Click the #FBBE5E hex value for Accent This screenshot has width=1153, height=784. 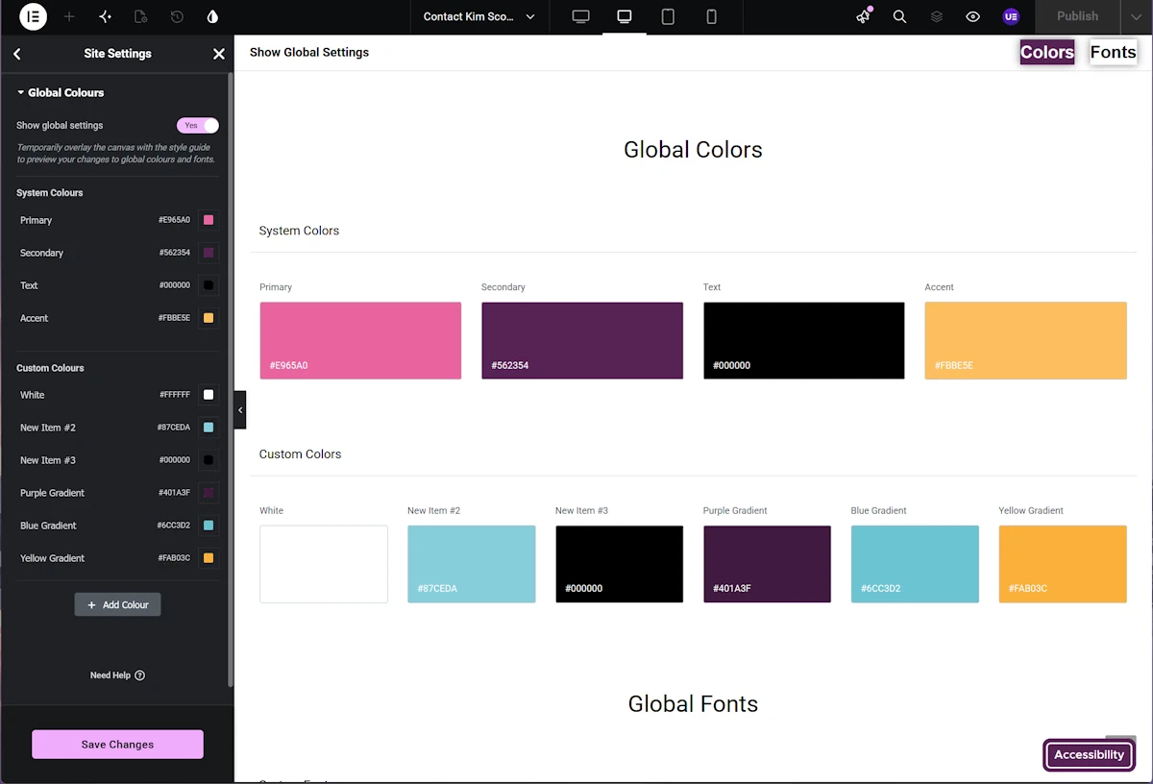tap(174, 318)
